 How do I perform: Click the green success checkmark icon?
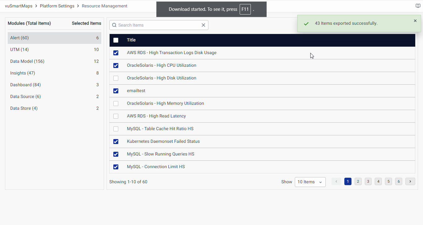coord(306,23)
